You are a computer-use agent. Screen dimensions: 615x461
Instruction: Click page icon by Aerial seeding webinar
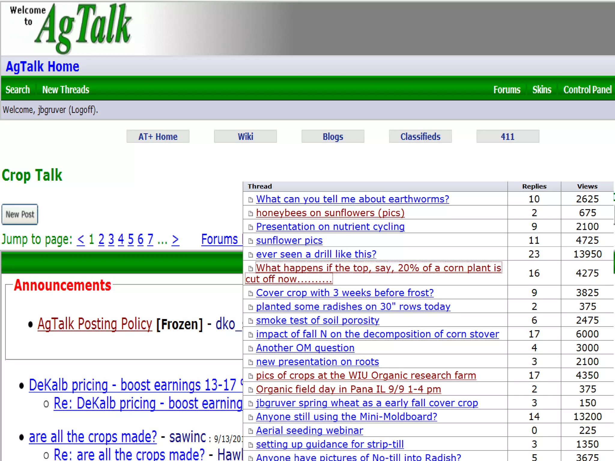[251, 431]
